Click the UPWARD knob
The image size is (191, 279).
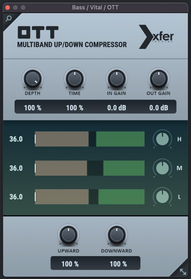point(69,235)
